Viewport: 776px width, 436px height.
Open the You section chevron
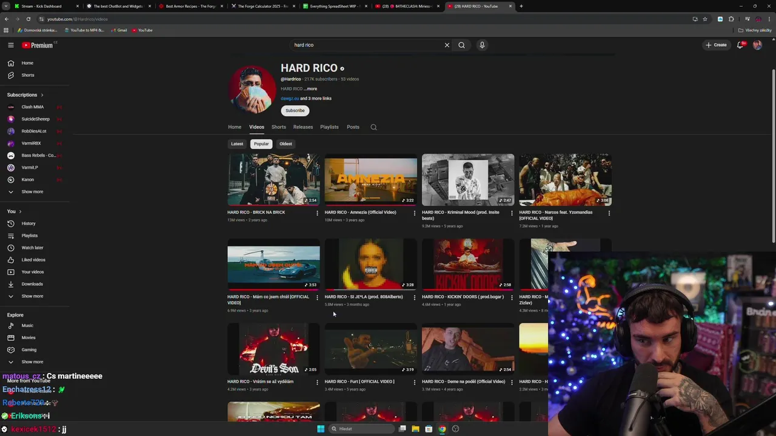click(x=20, y=211)
